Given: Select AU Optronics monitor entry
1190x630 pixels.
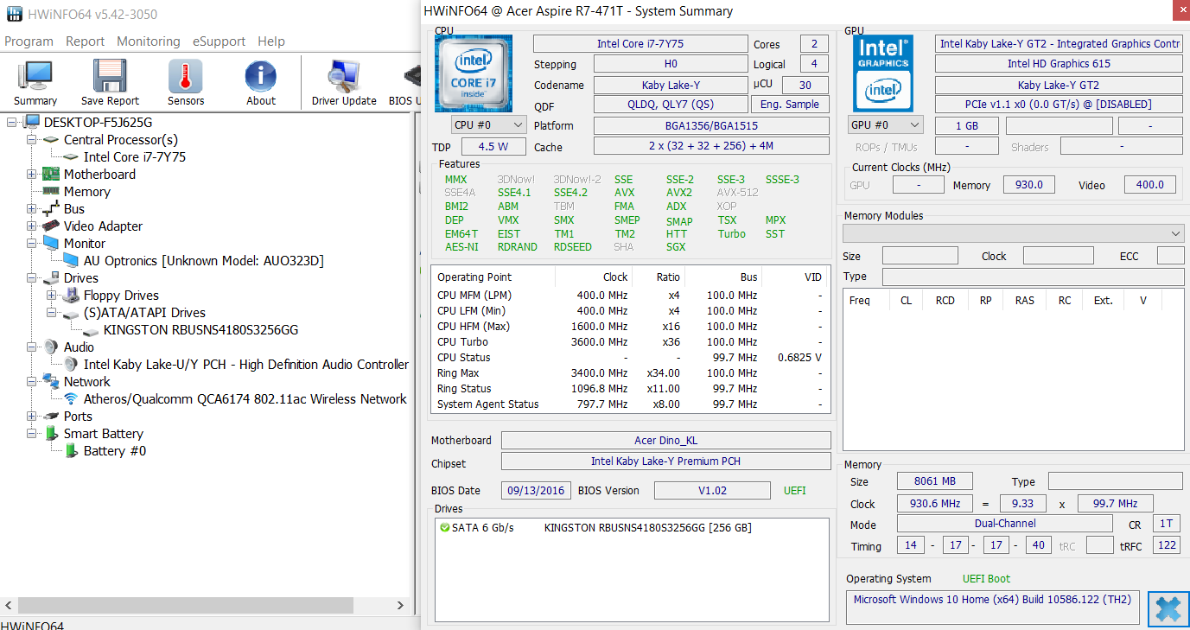Looking at the screenshot, I should [204, 260].
